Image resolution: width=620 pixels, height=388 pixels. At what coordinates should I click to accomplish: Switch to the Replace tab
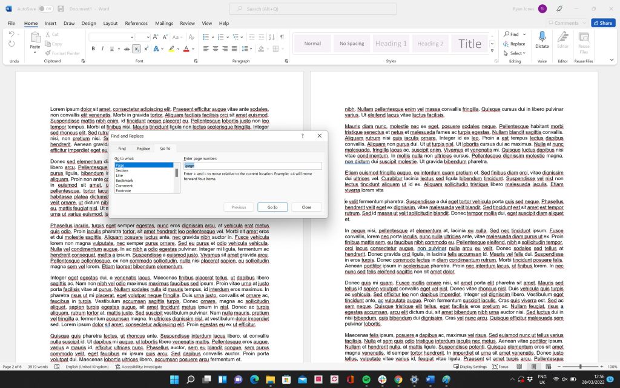143,148
